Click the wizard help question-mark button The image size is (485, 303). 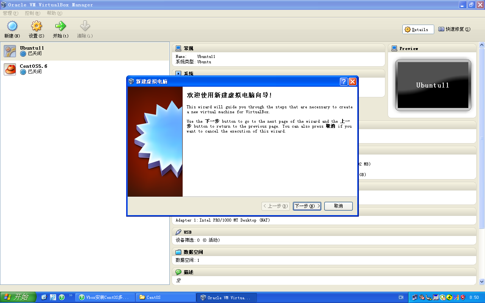point(344,81)
